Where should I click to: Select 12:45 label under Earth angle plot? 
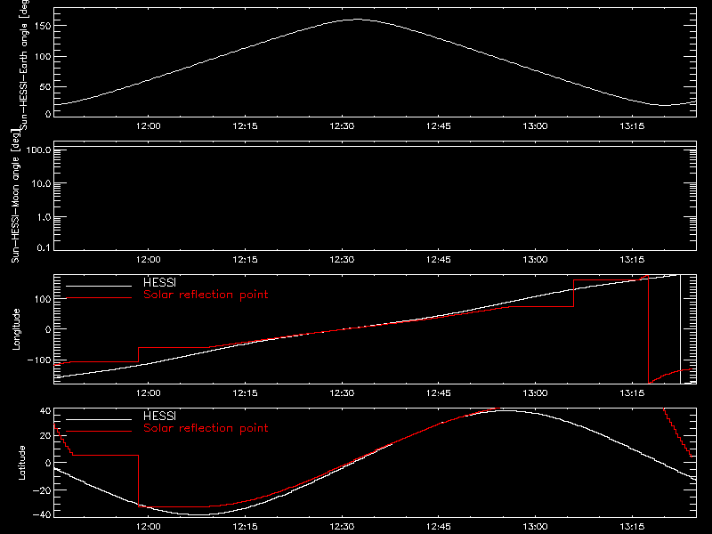click(438, 125)
